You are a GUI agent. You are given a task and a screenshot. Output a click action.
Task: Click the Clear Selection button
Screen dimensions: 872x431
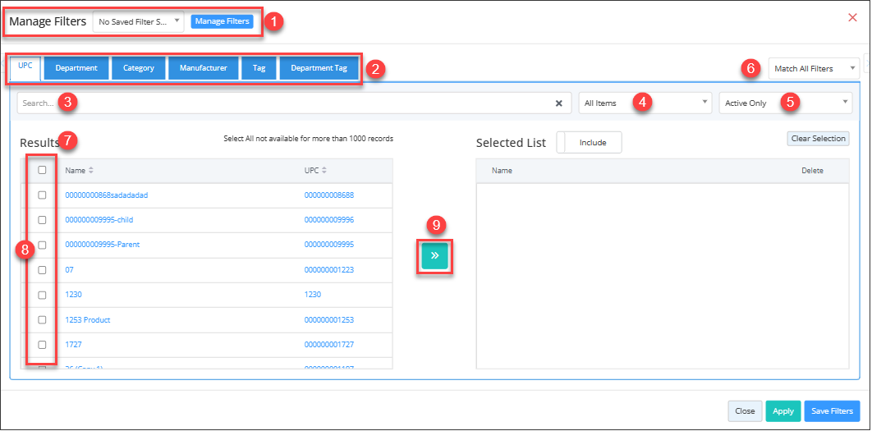coord(817,139)
